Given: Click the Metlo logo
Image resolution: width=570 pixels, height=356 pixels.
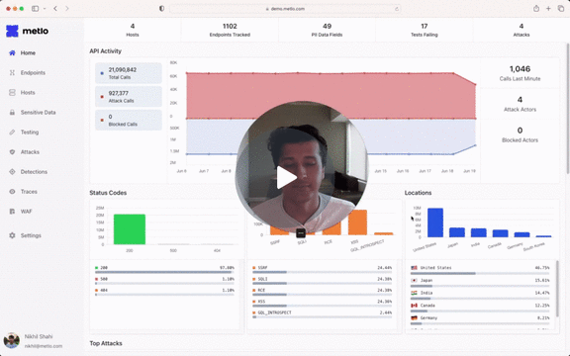Looking at the screenshot, I should click(28, 32).
